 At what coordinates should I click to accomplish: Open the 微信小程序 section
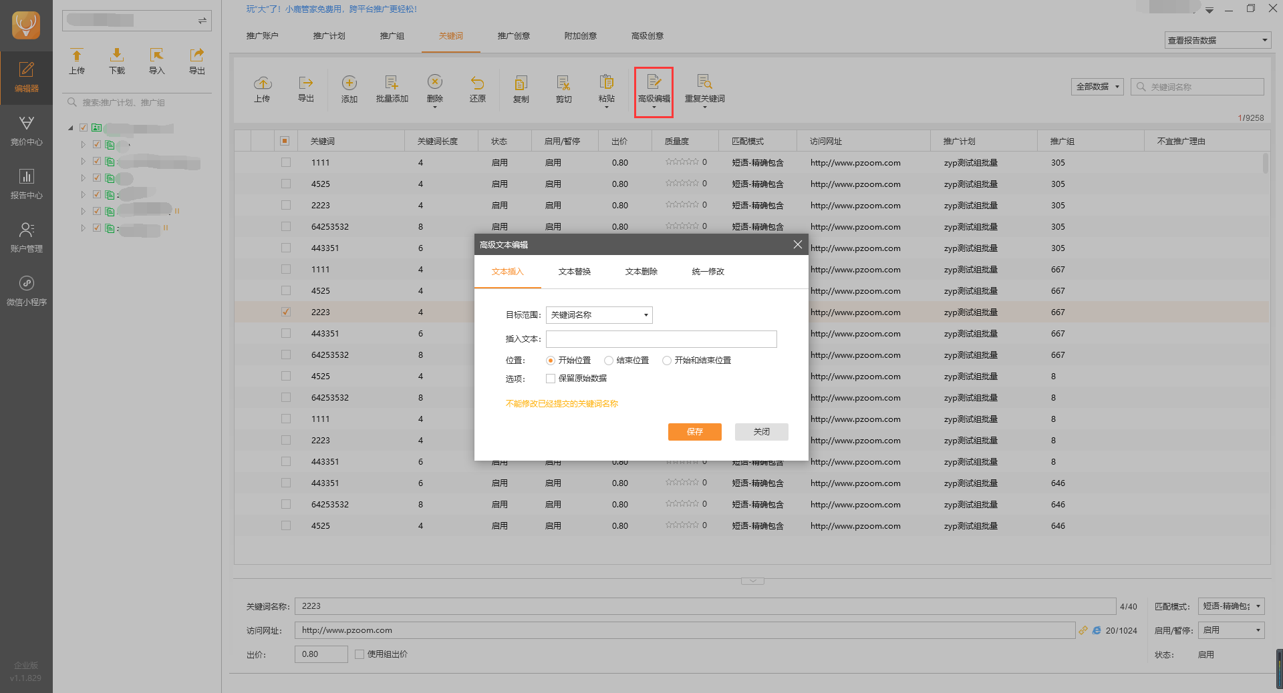click(26, 291)
